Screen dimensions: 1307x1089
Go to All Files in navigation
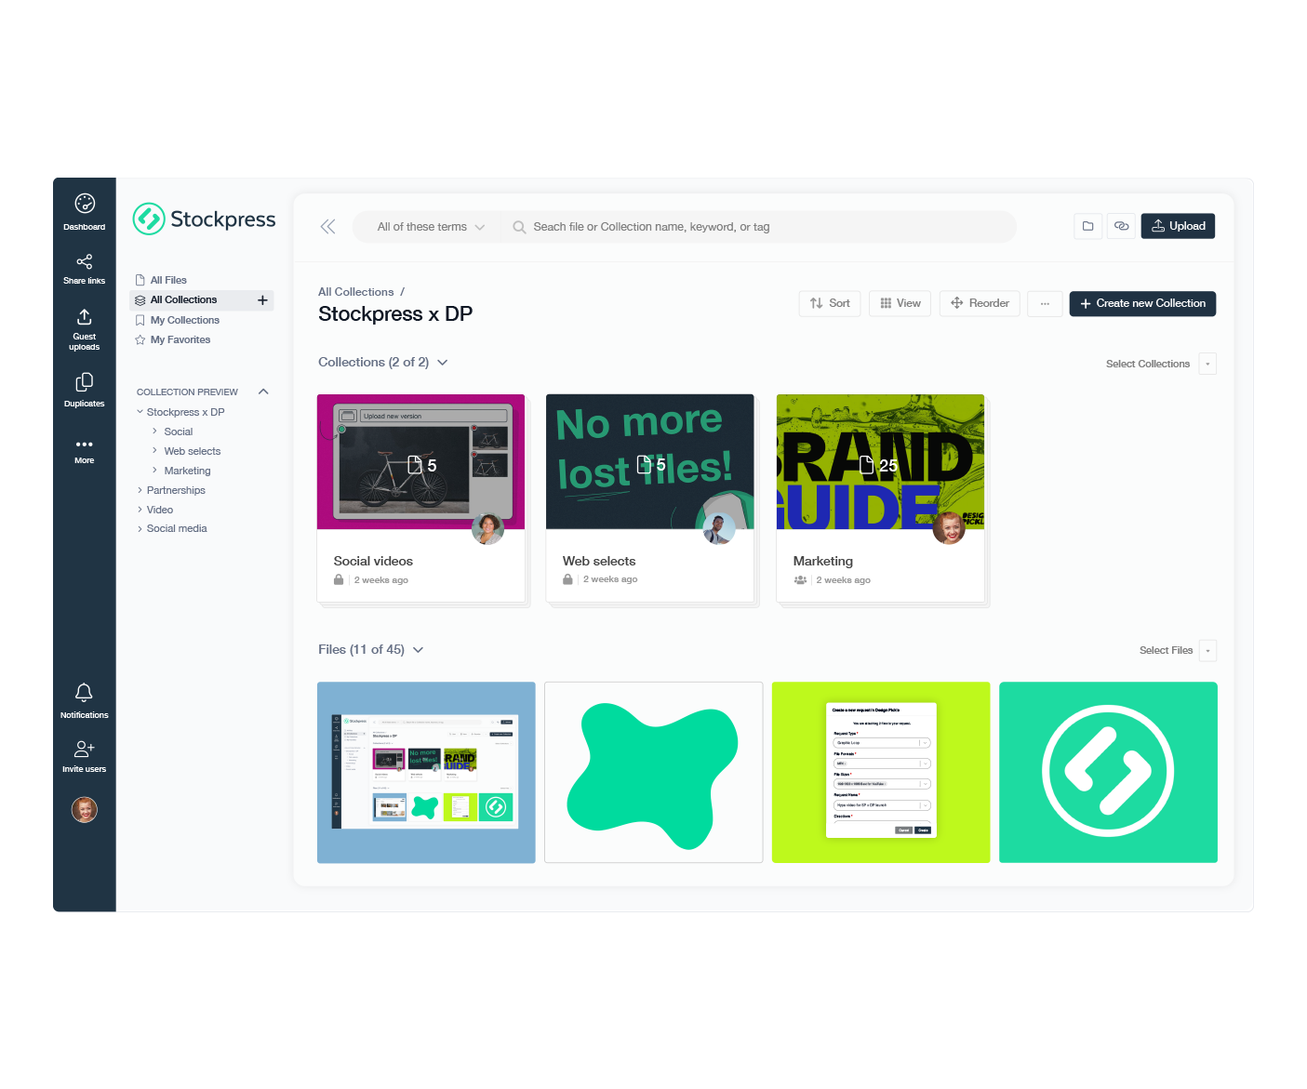click(168, 280)
